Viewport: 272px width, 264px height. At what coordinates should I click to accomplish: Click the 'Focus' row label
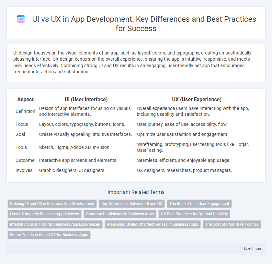22,124
